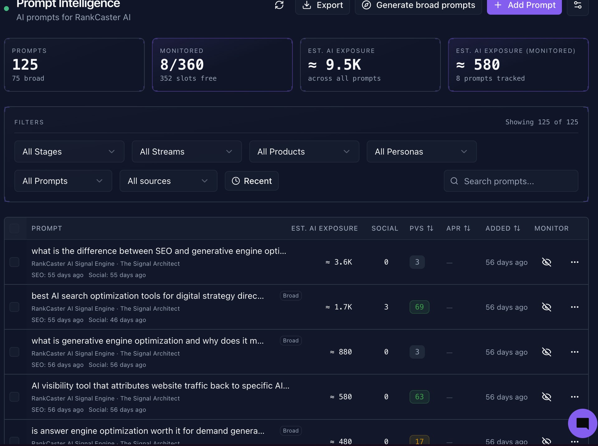Check the select-all checkbox in table header
Screen dimensions: 598x446
(14, 228)
